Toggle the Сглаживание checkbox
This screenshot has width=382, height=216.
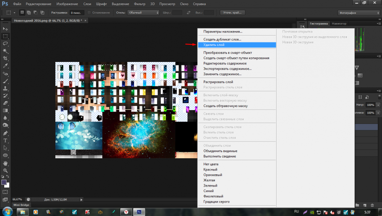(x=89, y=13)
